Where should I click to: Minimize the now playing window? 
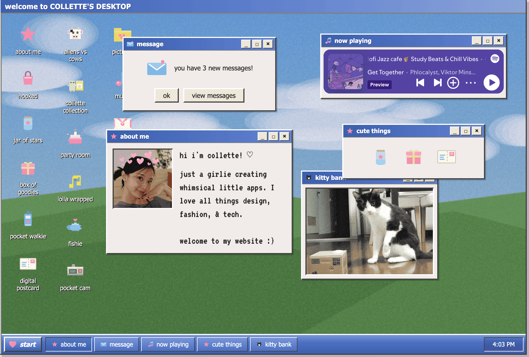click(x=477, y=41)
